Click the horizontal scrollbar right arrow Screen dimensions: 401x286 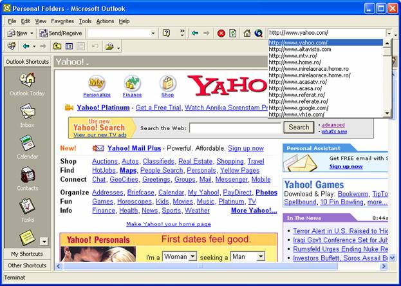[384, 266]
